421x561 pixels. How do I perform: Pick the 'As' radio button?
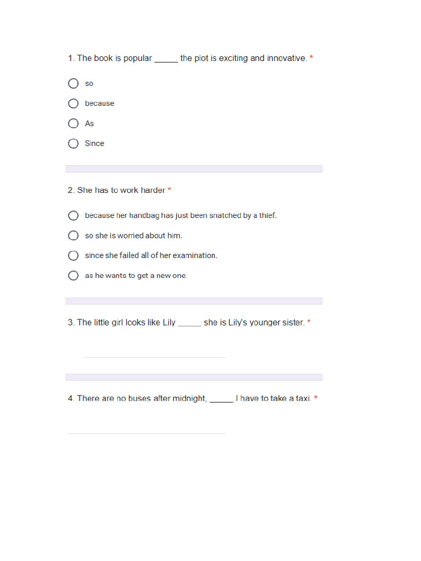(x=73, y=123)
